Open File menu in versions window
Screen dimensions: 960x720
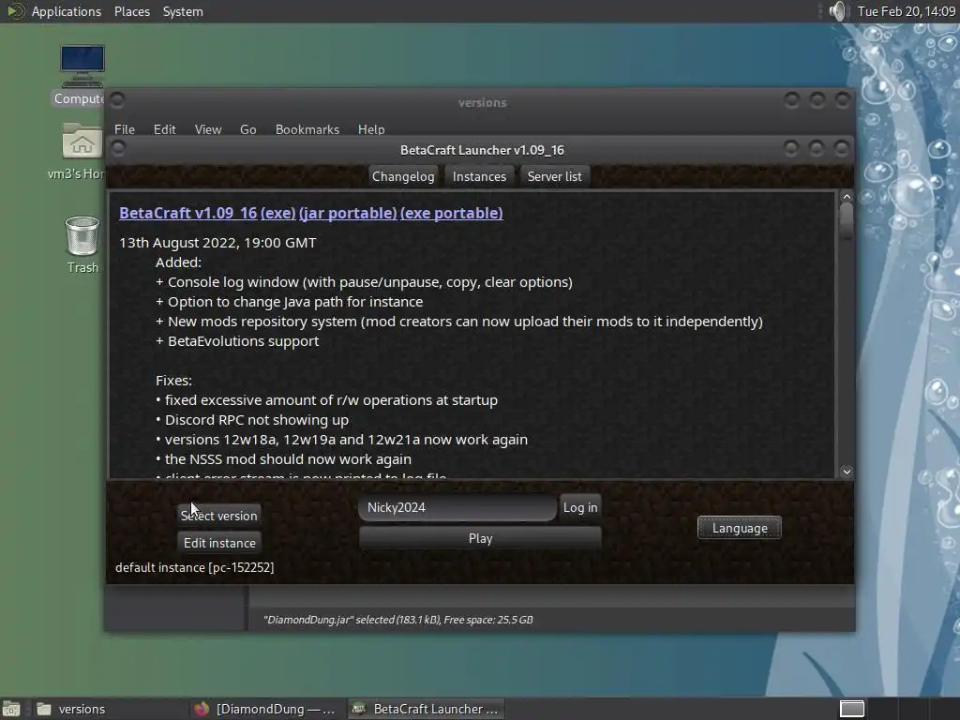click(x=125, y=129)
